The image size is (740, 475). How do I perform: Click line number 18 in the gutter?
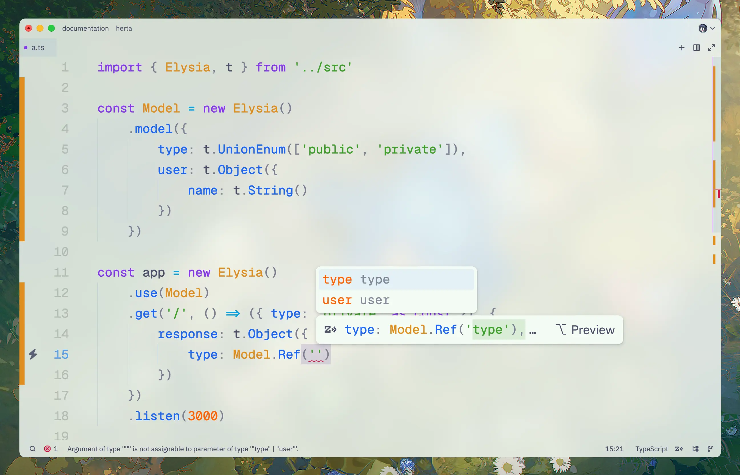click(61, 416)
